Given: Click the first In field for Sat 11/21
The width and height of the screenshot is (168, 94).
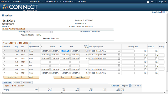Looking at the screenshot, I should point(45,62).
